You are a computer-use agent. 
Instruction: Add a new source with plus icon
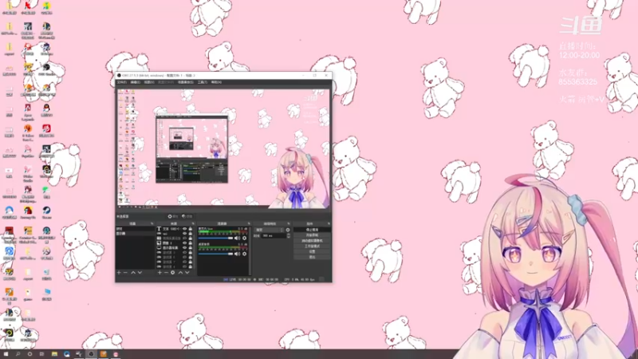[x=159, y=272]
